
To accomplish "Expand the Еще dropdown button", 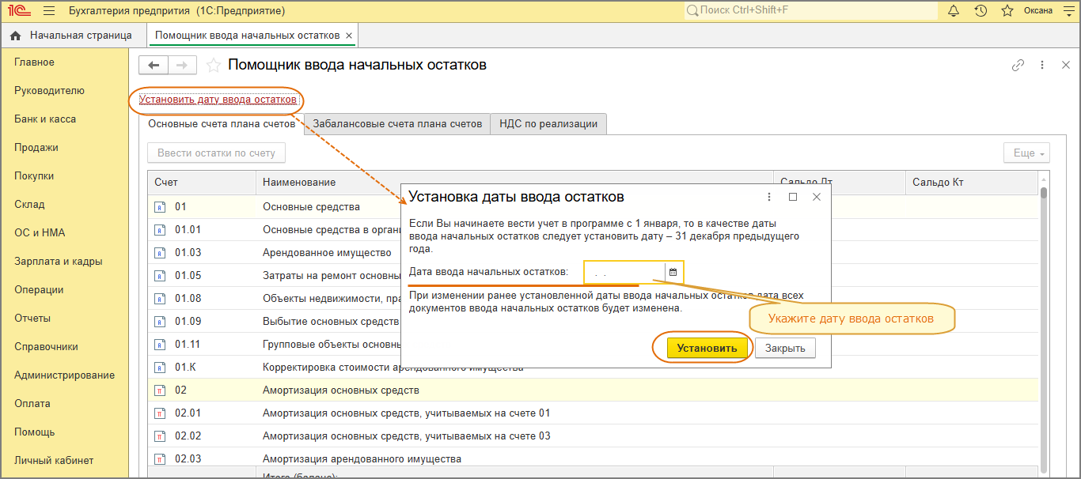I will [1026, 153].
